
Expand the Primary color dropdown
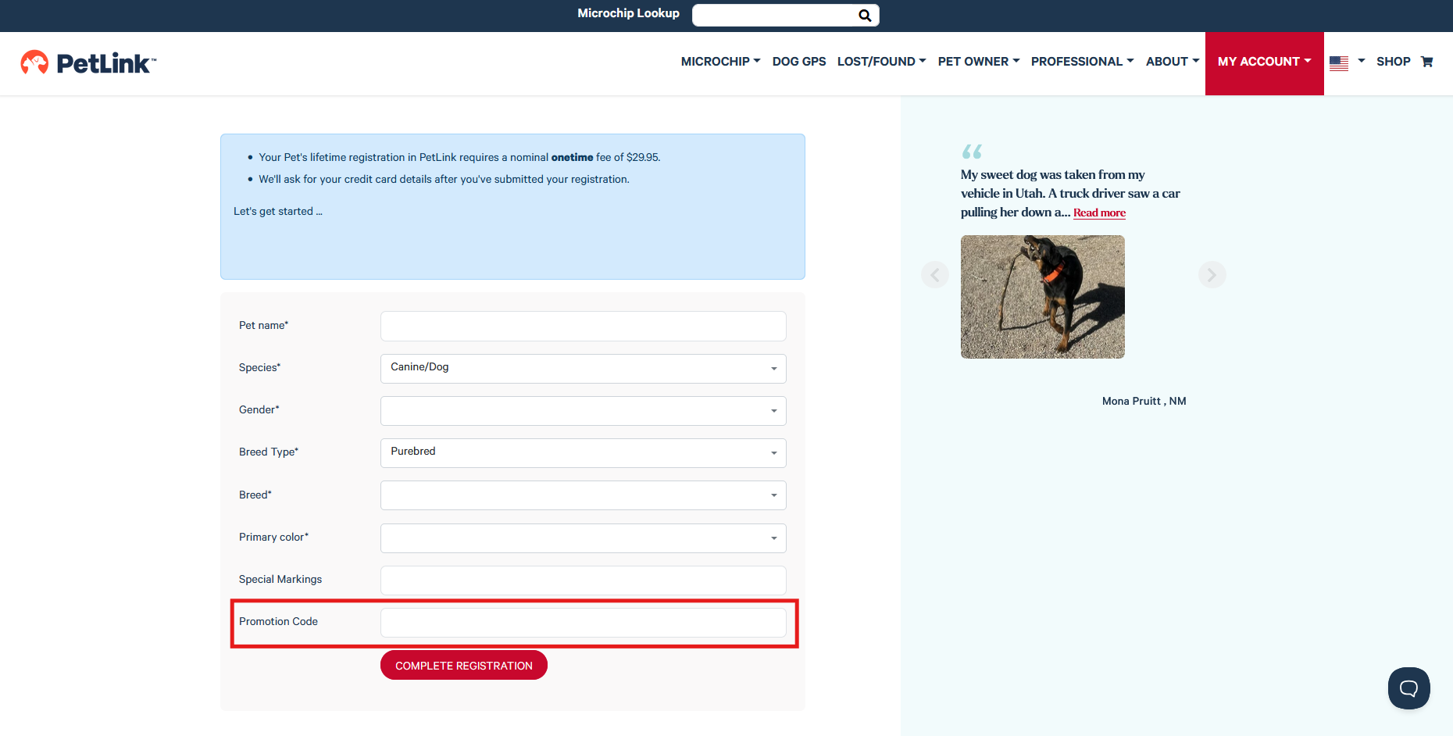click(x=583, y=538)
